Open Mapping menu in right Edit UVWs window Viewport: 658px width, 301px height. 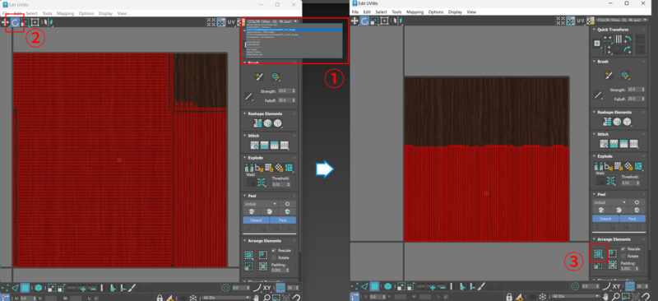pos(415,12)
